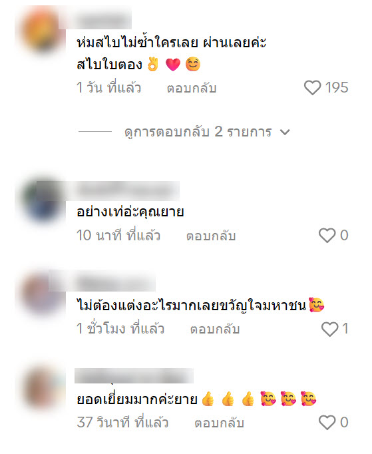This screenshot has width=372, height=454.
Task: Click the 195 like count
Action: pyautogui.click(x=336, y=87)
